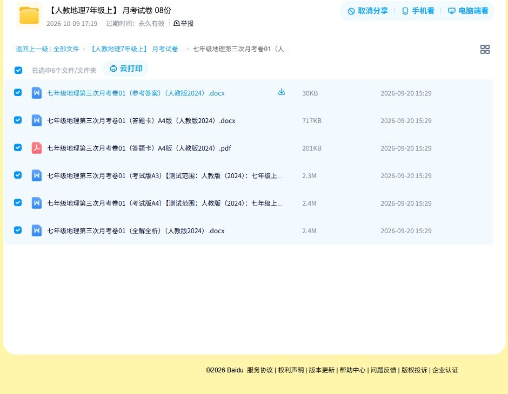This screenshot has height=394, width=508.
Task: Uncheck the 答题卡 A4版 docx checkbox
Action: pyautogui.click(x=18, y=120)
